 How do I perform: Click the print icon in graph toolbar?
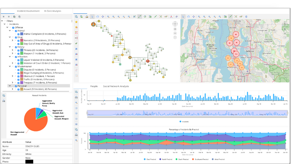(x=86, y=17)
